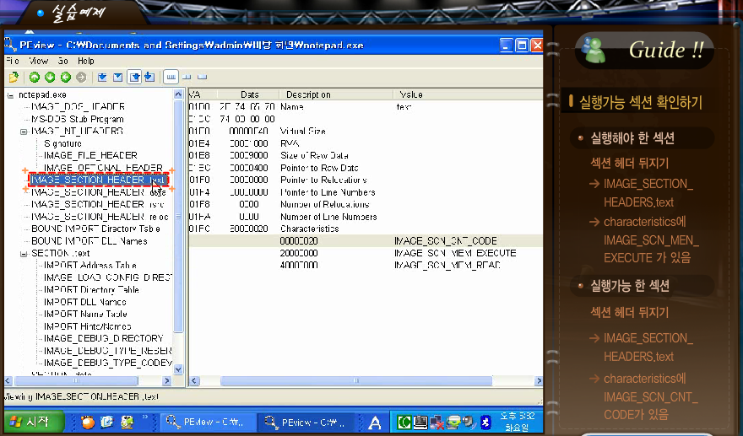Click the greyed Forward arrow toolbar icon

(x=81, y=77)
